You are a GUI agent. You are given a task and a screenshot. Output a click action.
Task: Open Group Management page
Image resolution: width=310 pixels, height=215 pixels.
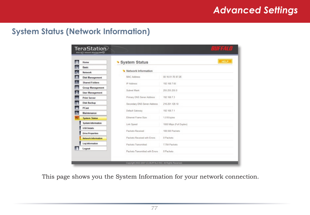click(93, 87)
